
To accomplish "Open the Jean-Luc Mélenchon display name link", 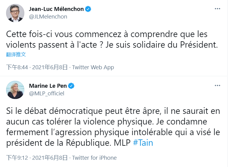I will (56, 9).
